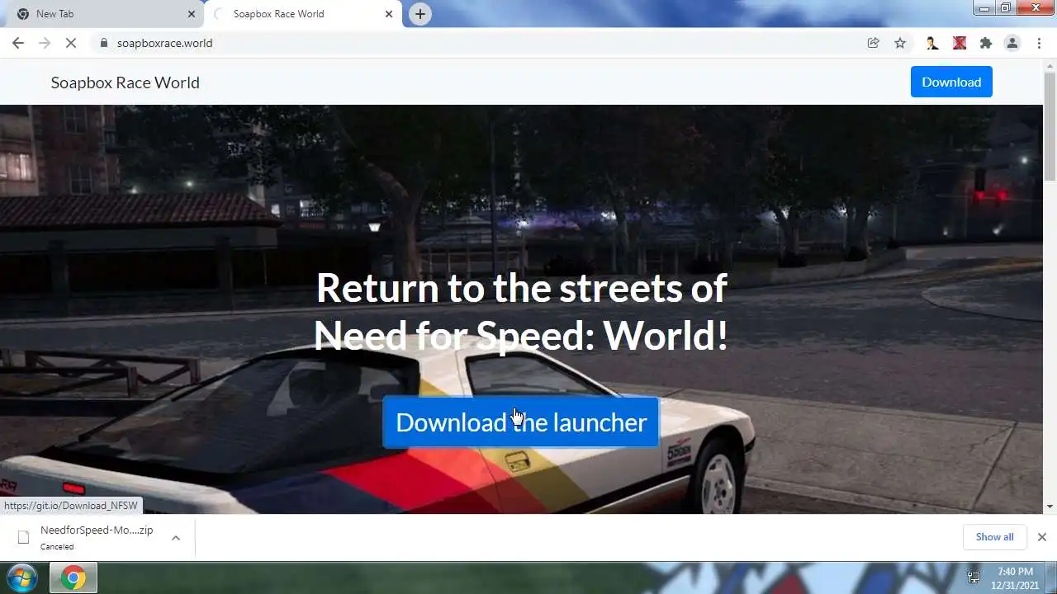Click the vertical scrollbar thumb
This screenshot has width=1057, height=594.
pos(1050,127)
